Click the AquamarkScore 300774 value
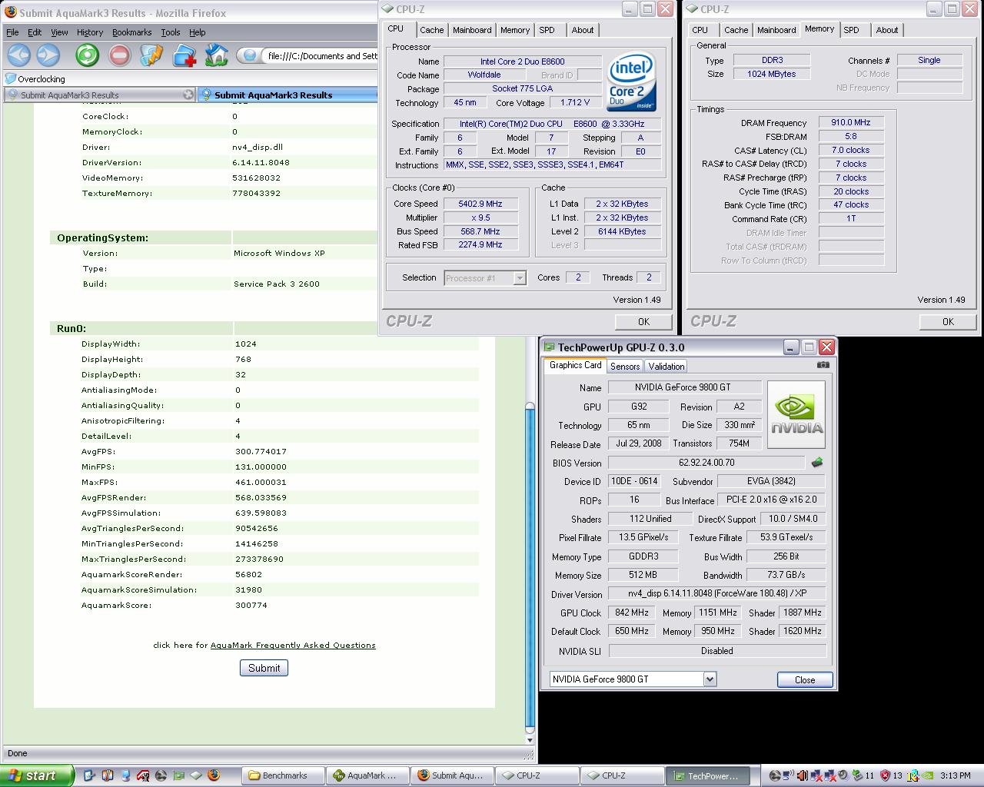Image resolution: width=984 pixels, height=787 pixels. coord(251,605)
